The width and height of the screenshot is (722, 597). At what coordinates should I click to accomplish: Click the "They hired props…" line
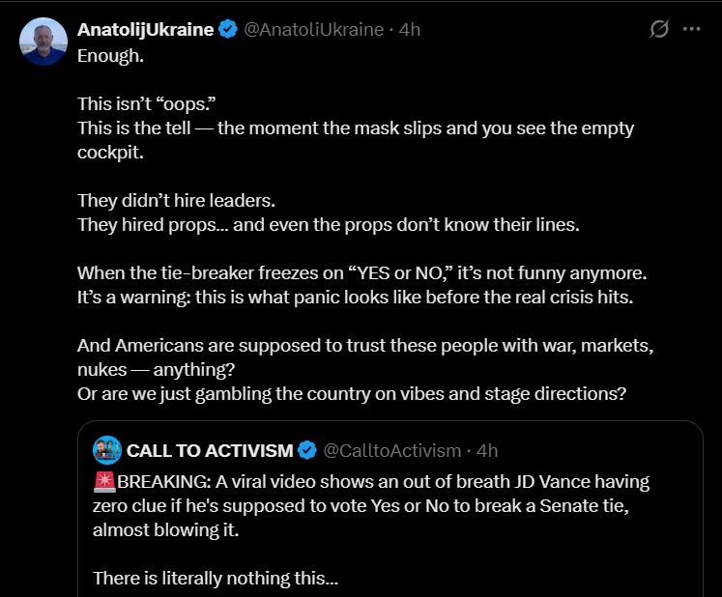click(x=329, y=225)
